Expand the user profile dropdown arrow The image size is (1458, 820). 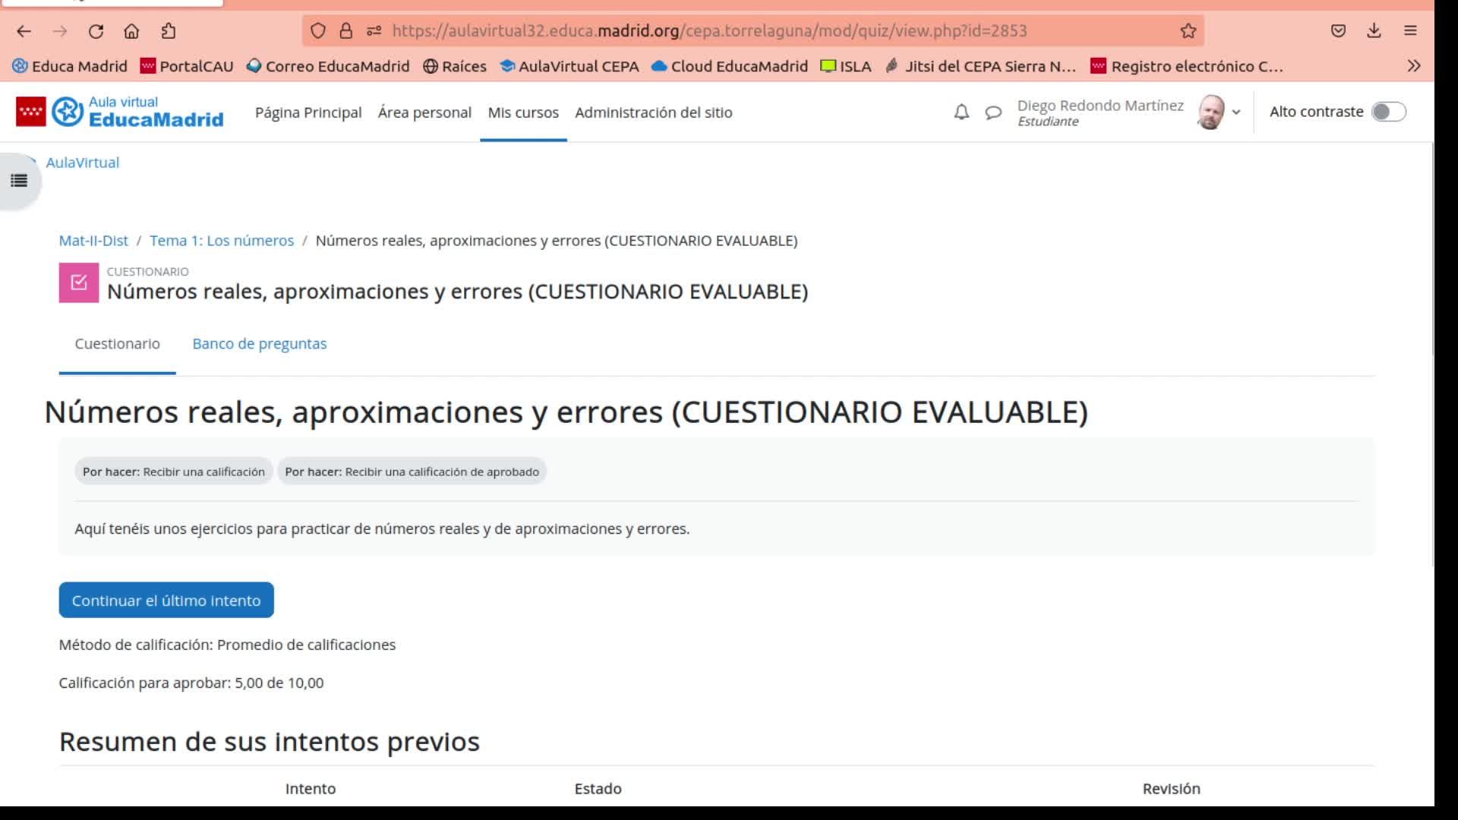click(x=1236, y=112)
